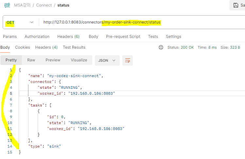Screen dimensions: 245x159
Task: Switch to Preview response view
Action: pos(53,60)
